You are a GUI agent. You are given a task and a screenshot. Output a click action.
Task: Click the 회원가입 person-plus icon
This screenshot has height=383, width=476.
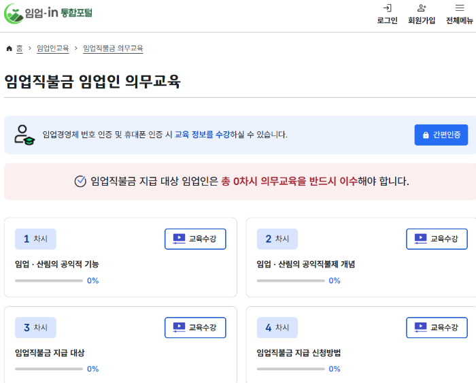click(x=422, y=8)
